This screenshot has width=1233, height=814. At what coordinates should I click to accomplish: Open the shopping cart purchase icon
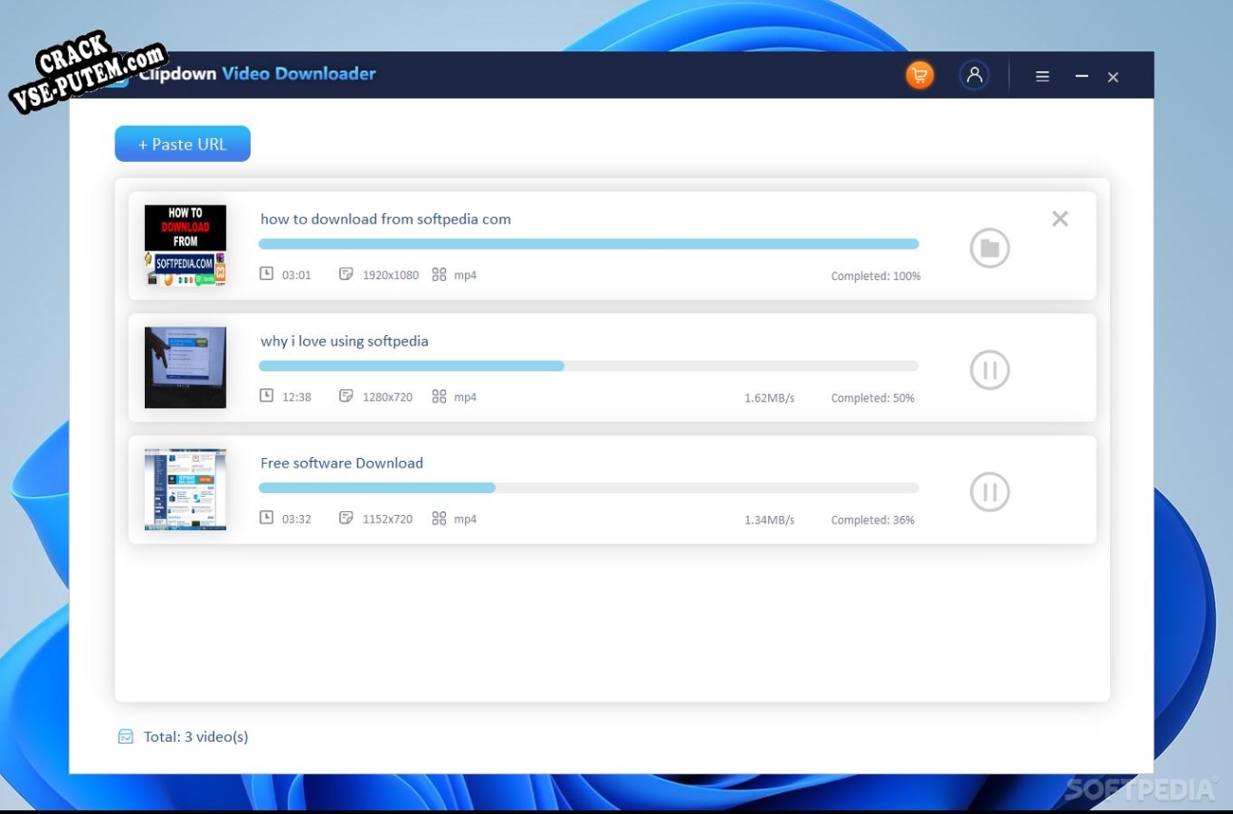(920, 76)
